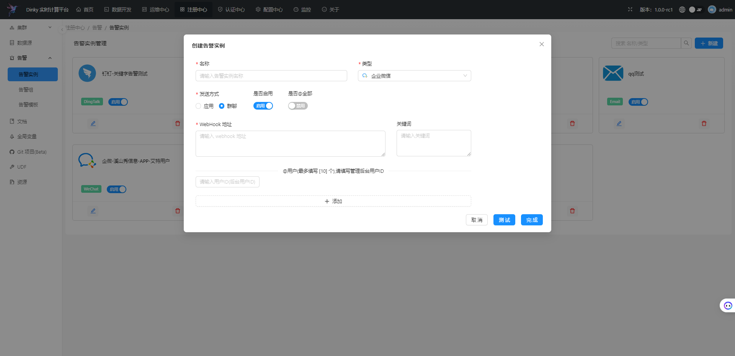Click the WebHook 地址 textarea
The width and height of the screenshot is (735, 356).
(291, 144)
